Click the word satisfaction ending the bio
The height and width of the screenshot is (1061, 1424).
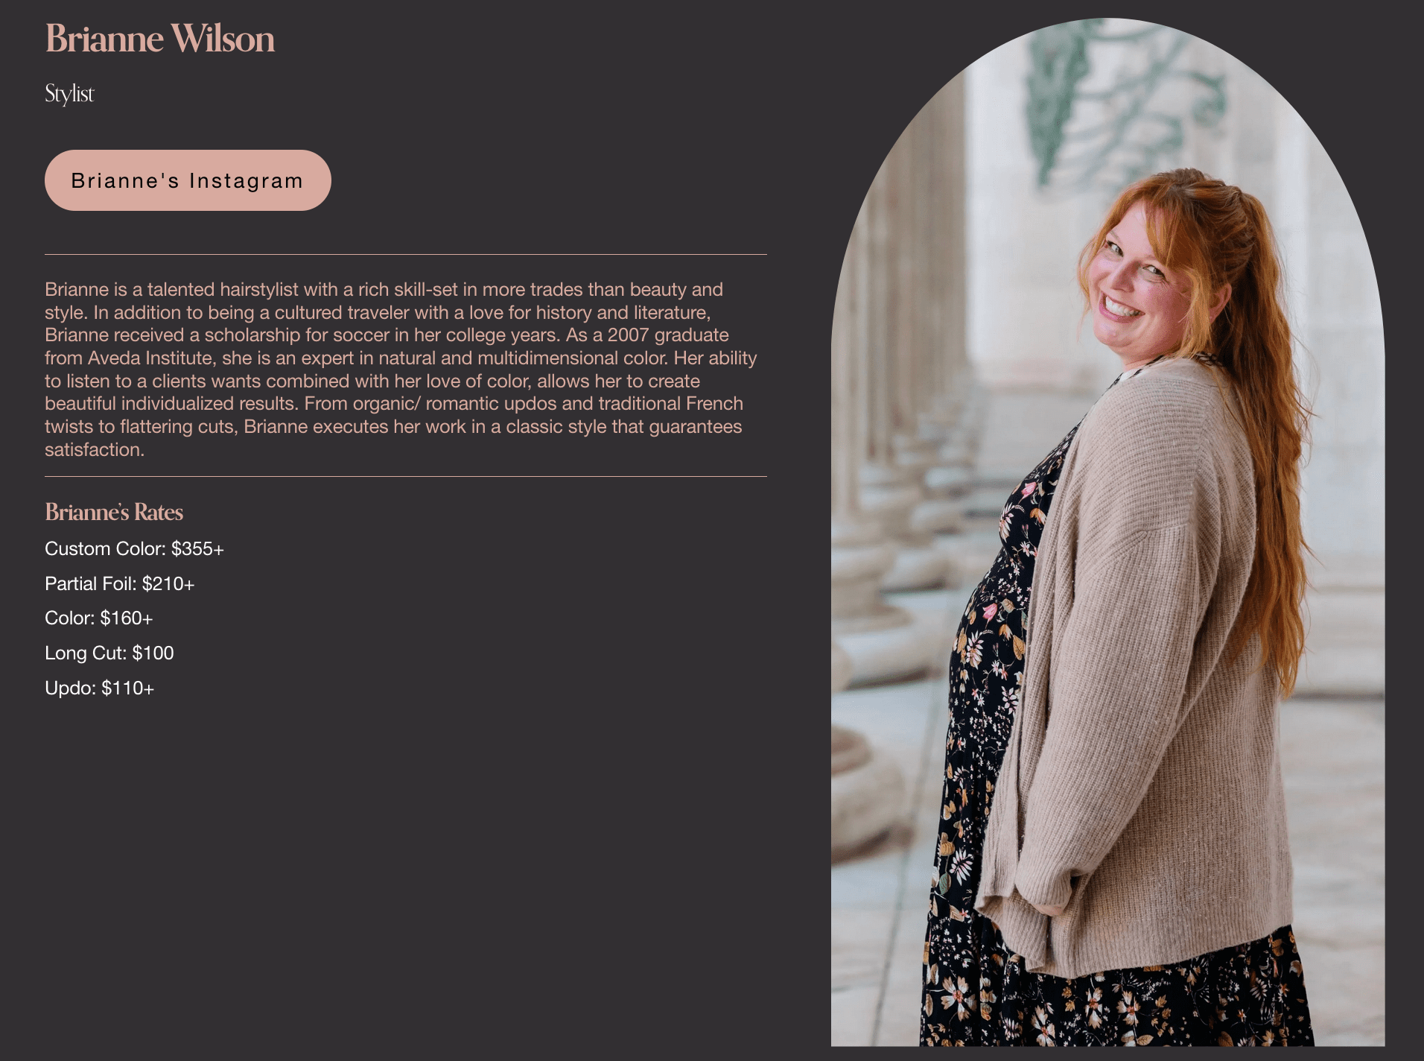94,450
